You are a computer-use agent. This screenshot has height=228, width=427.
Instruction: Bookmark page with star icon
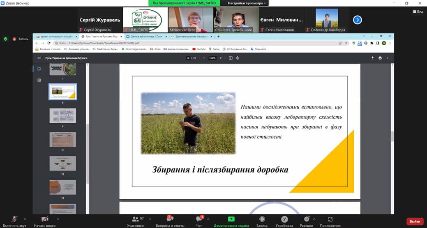[346, 43]
